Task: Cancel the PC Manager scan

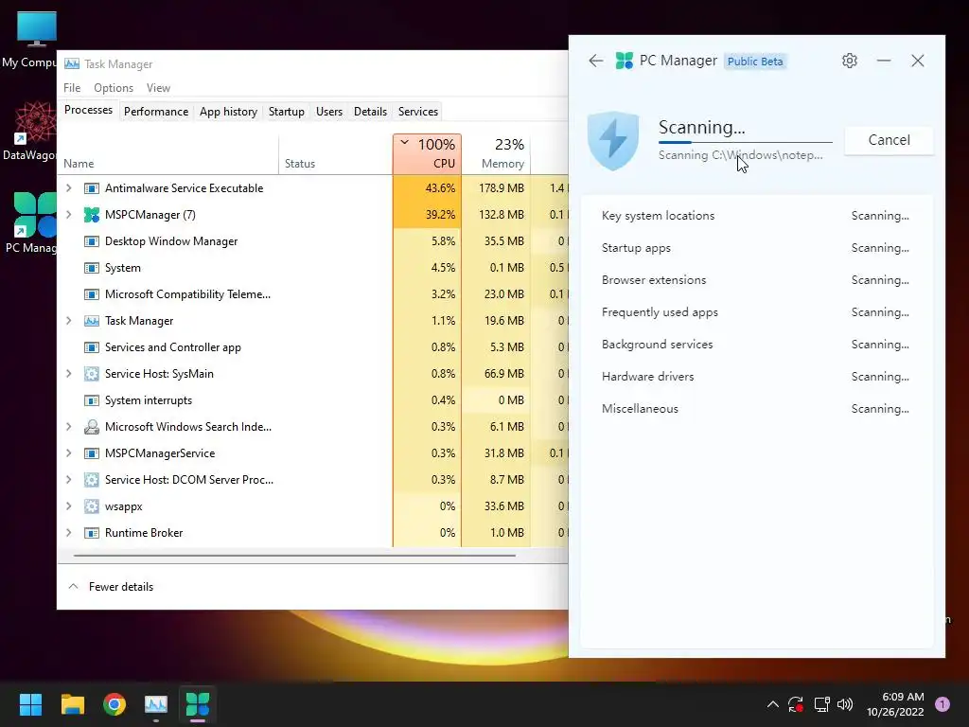Action: [x=889, y=140]
